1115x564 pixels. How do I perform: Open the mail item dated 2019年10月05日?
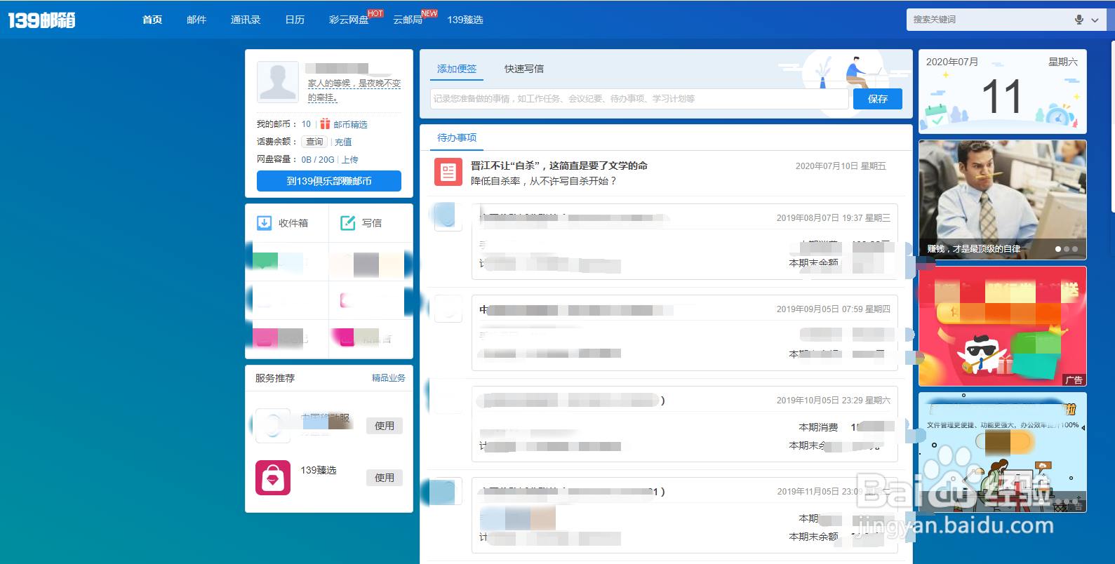point(684,424)
